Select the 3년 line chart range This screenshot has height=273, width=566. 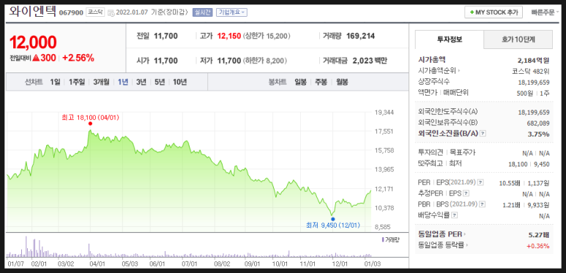point(141,82)
